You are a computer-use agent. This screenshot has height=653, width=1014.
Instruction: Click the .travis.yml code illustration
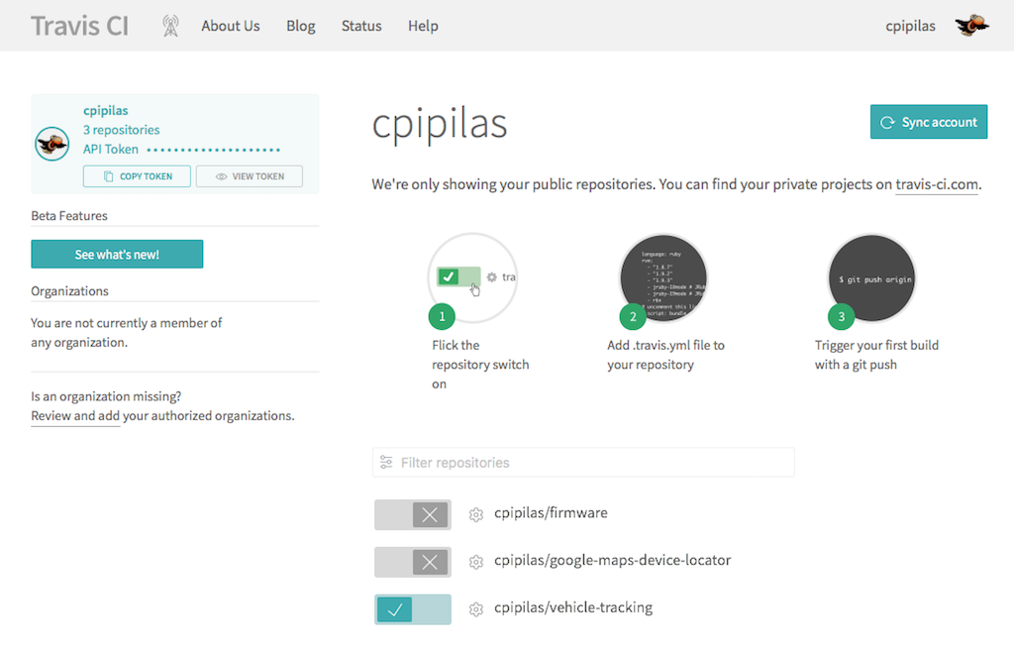coord(663,277)
